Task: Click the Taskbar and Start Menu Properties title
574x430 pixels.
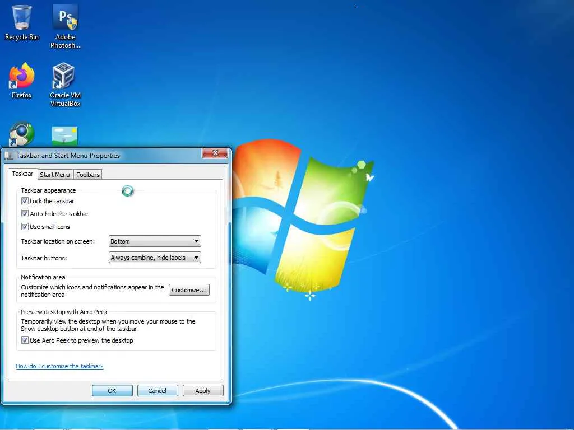Action: pyautogui.click(x=68, y=156)
